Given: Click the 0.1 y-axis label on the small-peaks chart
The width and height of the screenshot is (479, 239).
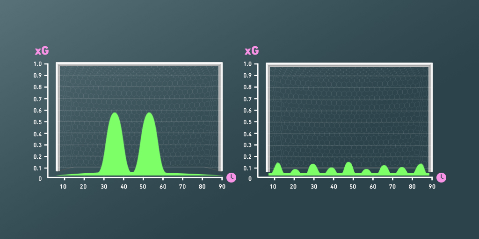Looking at the screenshot, I should pyautogui.click(x=247, y=168).
